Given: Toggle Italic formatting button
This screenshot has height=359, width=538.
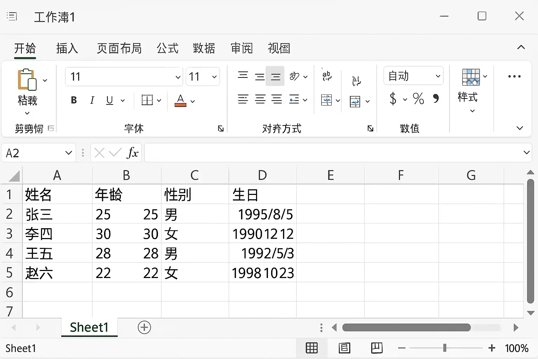Looking at the screenshot, I should [92, 100].
